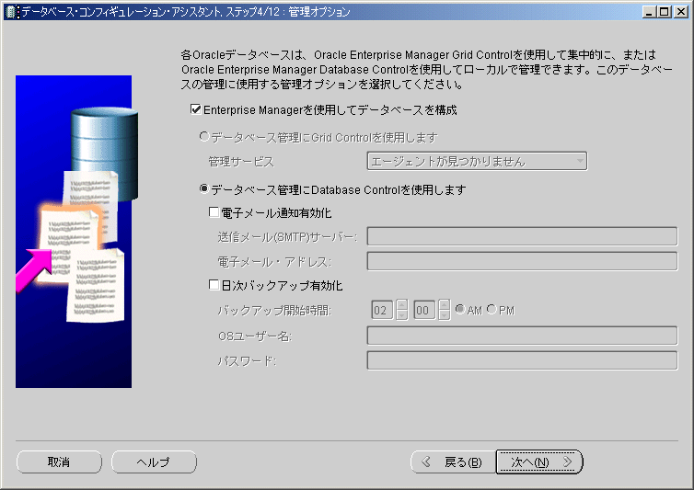The width and height of the screenshot is (694, 490).
Task: Increase backup hour with the up arrow
Action: pyautogui.click(x=402, y=304)
